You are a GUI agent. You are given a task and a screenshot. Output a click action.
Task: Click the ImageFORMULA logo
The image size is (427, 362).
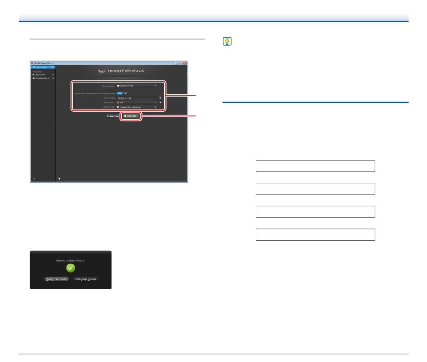[121, 71]
